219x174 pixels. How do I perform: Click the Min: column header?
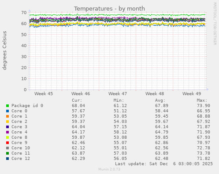tap(119, 100)
